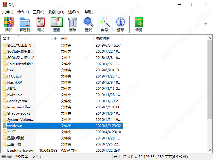This screenshot has height=160, width=213.
Task: Open the Help (帮助) menu
Action: tap(91, 12)
